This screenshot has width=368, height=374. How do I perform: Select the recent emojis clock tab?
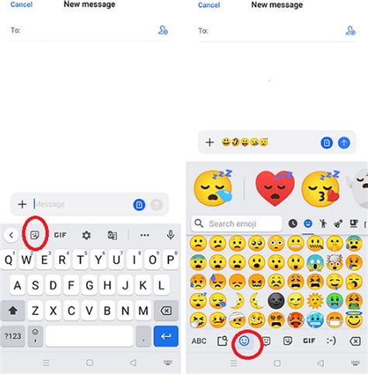(293, 223)
